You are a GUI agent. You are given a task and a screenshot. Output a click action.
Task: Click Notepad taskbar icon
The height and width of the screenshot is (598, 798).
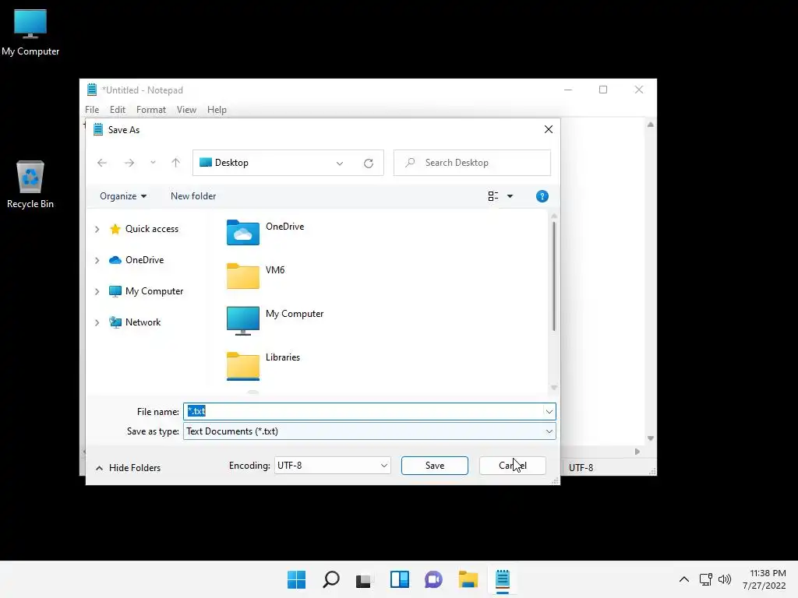(503, 579)
